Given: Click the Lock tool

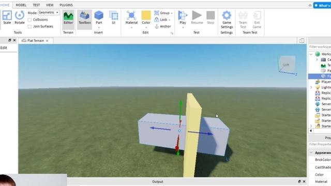Looking at the screenshot, I should click(x=161, y=20).
